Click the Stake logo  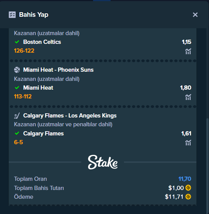103,162
